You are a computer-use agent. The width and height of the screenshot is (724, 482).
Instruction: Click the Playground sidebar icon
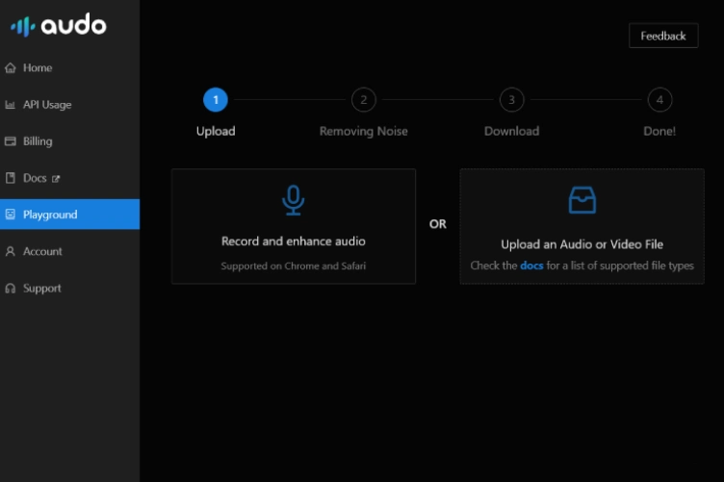[x=11, y=214]
